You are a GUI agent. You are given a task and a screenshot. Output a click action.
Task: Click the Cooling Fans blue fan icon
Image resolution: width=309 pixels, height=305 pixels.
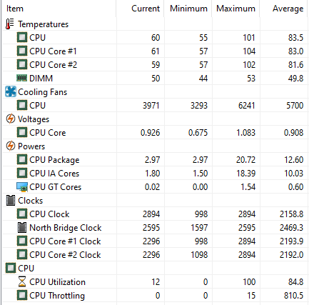coord(11,91)
